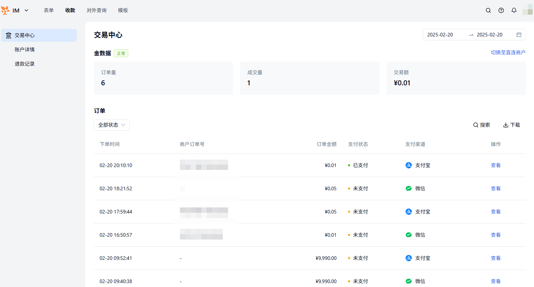The image size is (534, 287).
Task: Click the Alipay icon in first order row
Action: [x=409, y=165]
